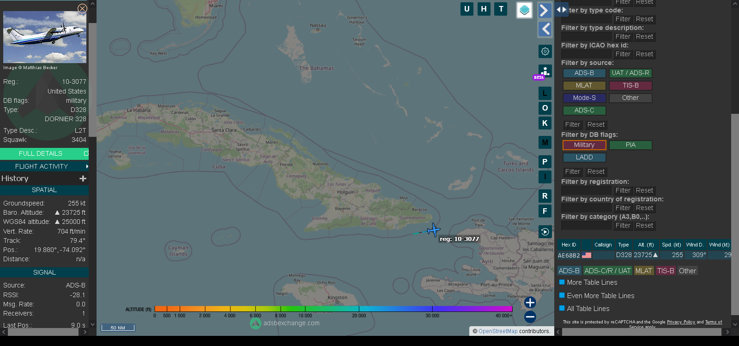Viewport: 739px width, 346px height.
Task: Sort table by Hex ID column
Action: (x=569, y=245)
